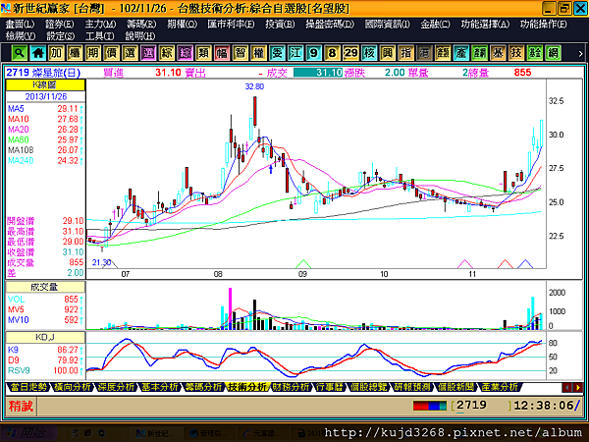Open the 金融(C) menu

coord(435,25)
